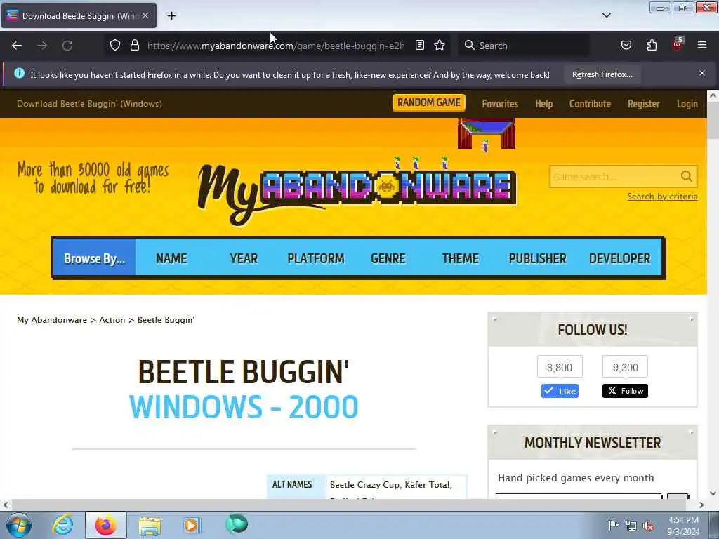This screenshot has height=539, width=719.
Task: Click the muted volume tray icon
Action: pos(648,526)
